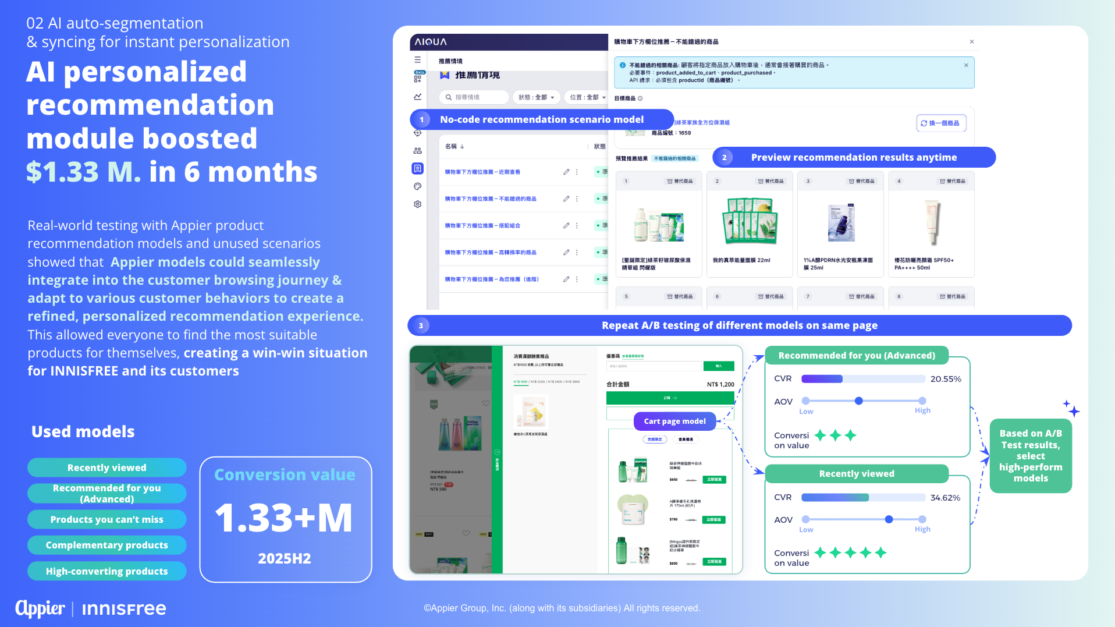
Task: Dismiss the blue info banner
Action: [x=966, y=65]
